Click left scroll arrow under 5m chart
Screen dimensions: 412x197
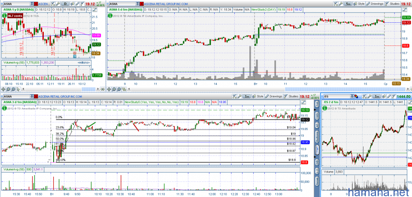pos(129,89)
